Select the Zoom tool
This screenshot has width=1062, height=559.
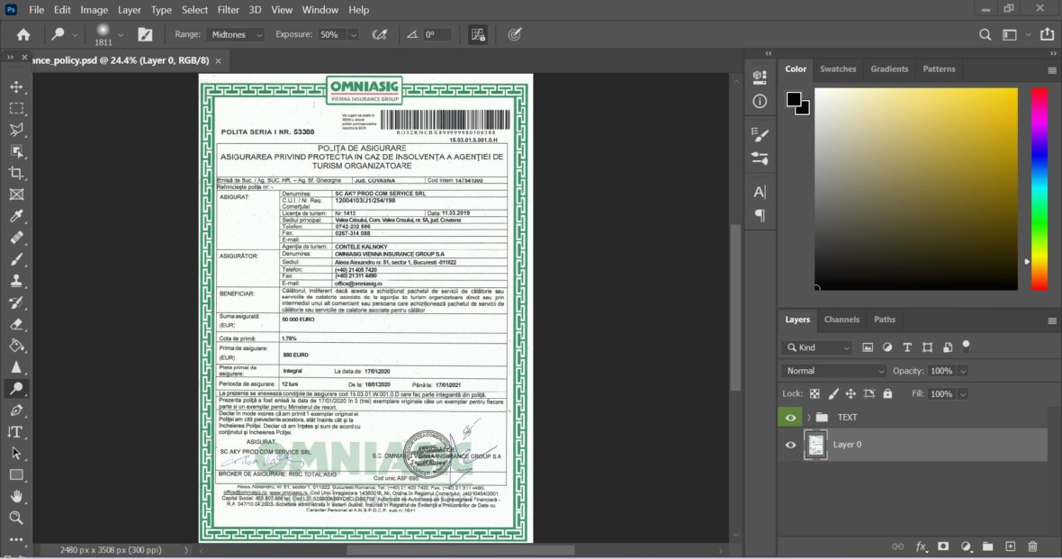[x=16, y=518]
